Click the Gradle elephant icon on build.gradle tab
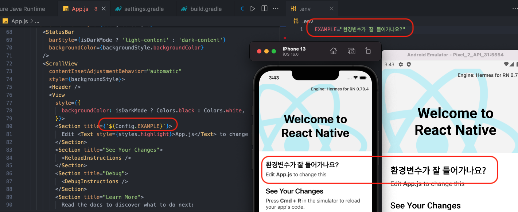 pyautogui.click(x=184, y=9)
